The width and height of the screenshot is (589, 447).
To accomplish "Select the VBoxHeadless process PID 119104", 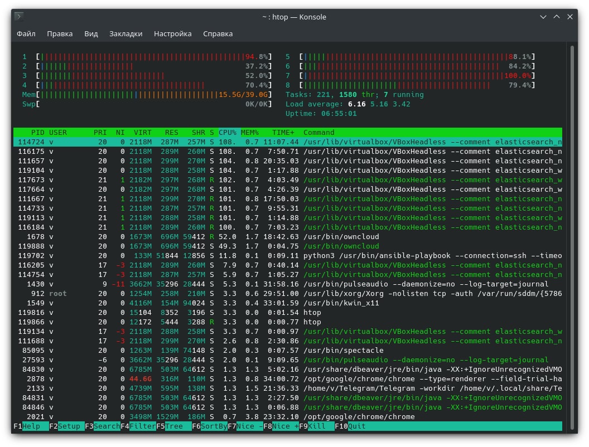I will click(288, 171).
